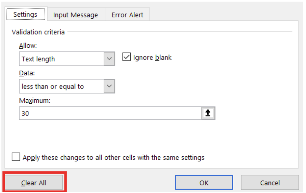Select the Settings tab
This screenshot has width=306, height=193.
25,15
